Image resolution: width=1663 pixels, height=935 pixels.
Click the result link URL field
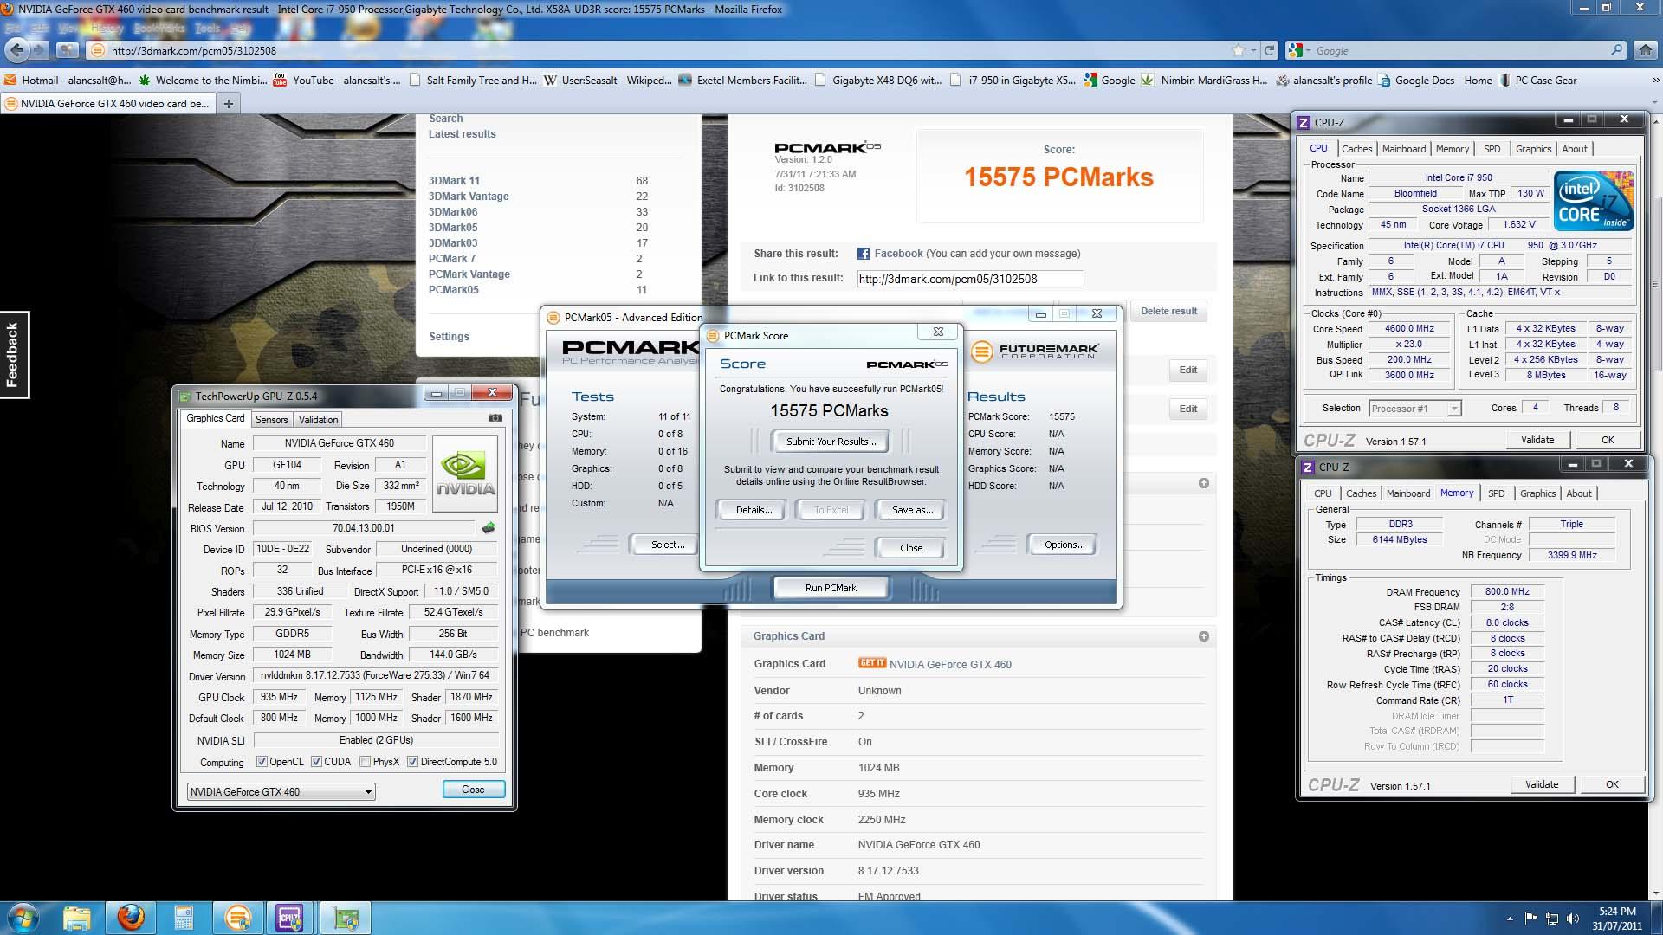970,279
